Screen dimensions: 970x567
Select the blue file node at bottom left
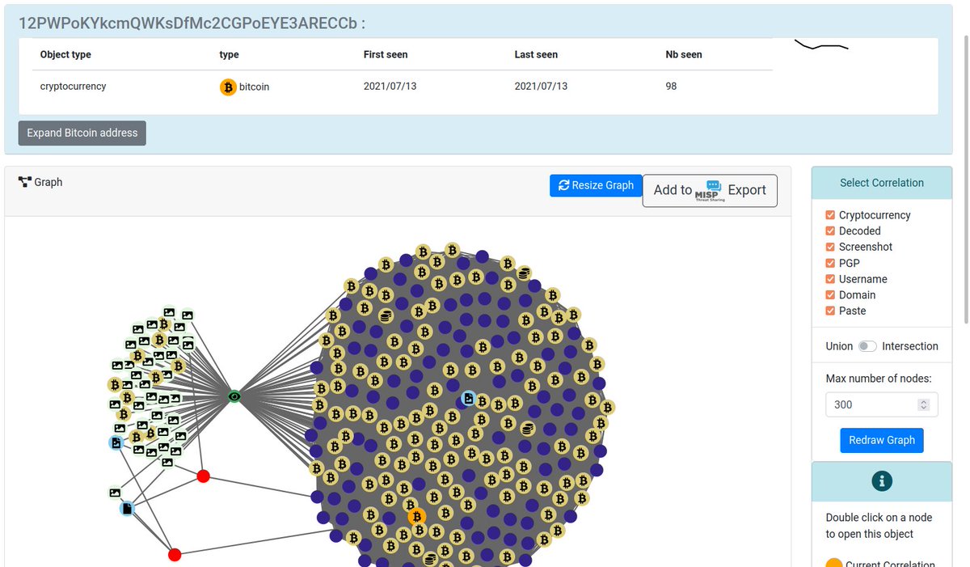[127, 509]
